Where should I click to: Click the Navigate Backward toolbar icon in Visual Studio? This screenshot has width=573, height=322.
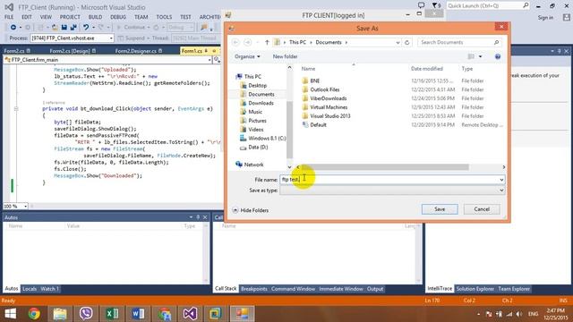click(13, 28)
